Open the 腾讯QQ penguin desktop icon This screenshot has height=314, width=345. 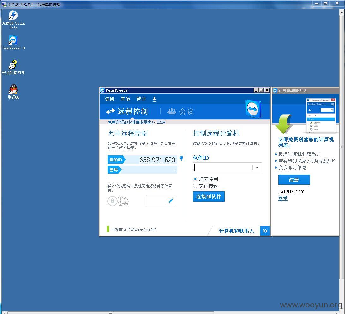13,92
